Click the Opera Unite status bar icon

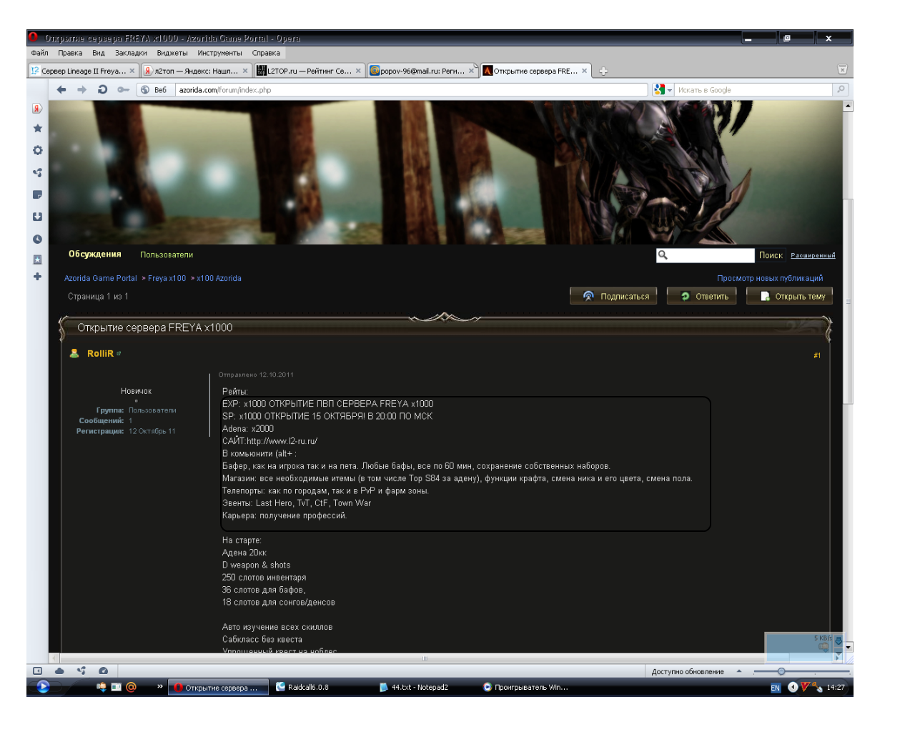tap(81, 671)
